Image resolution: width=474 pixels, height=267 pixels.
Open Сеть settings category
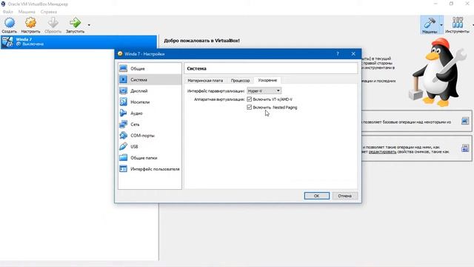pyautogui.click(x=150, y=125)
